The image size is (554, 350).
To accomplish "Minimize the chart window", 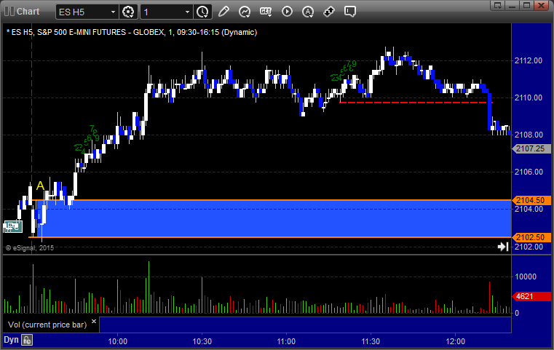I will point(513,5).
